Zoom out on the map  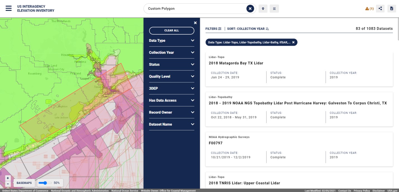8,184
